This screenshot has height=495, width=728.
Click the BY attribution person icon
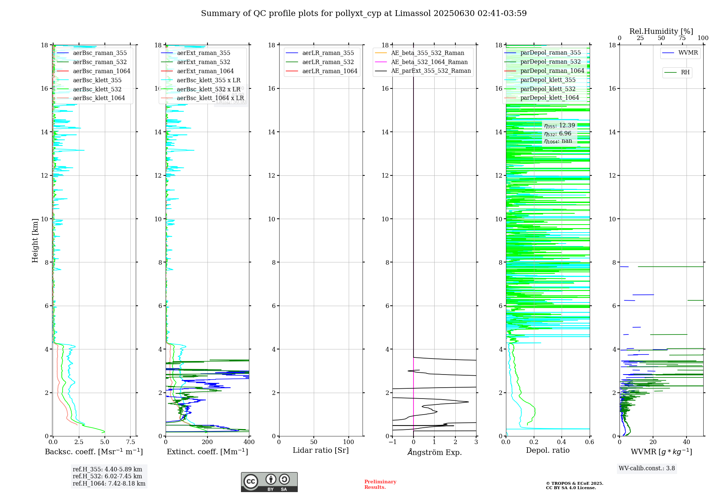pyautogui.click(x=270, y=479)
